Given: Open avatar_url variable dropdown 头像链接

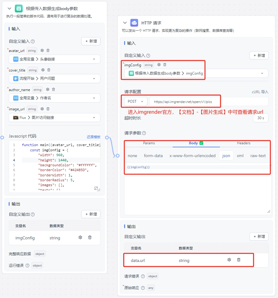Looking at the screenshot, I should tap(55, 59).
